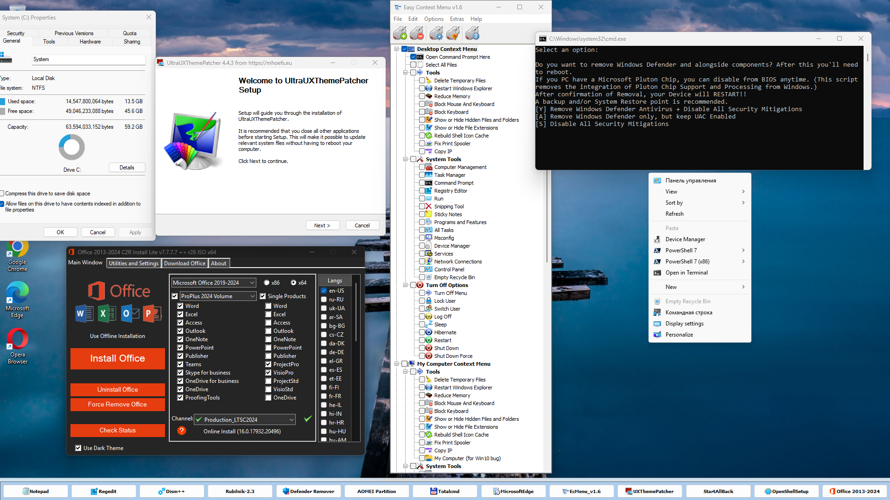Image resolution: width=890 pixels, height=500 pixels.
Task: Expand the View submenu arrow in context menu
Action: (x=743, y=192)
